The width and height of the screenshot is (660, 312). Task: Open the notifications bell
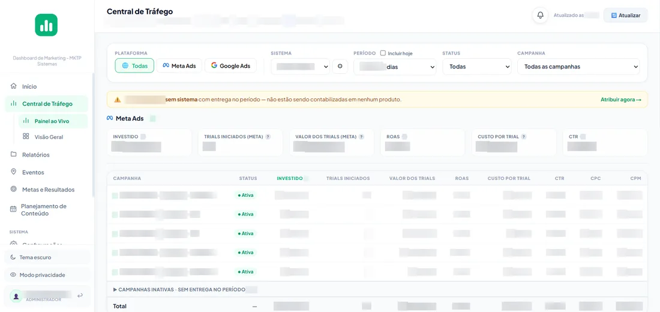pyautogui.click(x=541, y=15)
